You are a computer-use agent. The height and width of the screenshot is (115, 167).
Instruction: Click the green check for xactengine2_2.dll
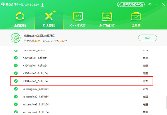point(16,104)
